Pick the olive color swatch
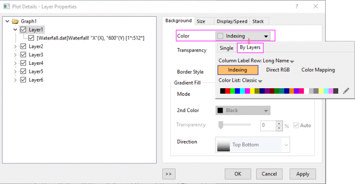The image size is (355, 184). [257, 91]
